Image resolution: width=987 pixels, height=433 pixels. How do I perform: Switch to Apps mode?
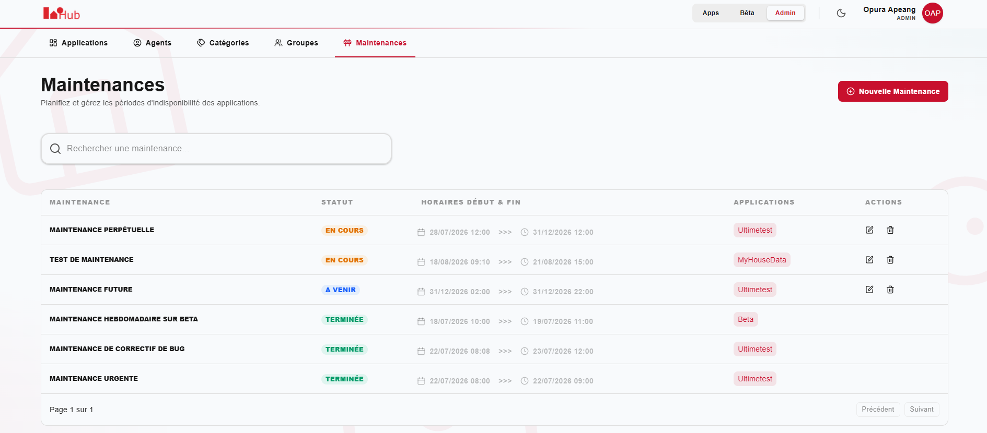711,13
